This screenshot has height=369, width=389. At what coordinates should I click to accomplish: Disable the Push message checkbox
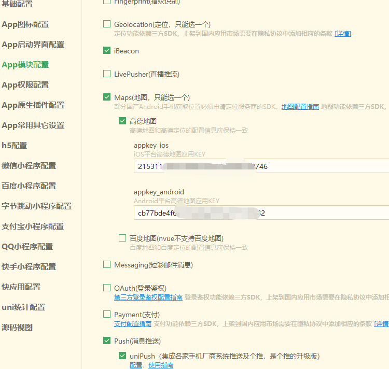[107, 341]
